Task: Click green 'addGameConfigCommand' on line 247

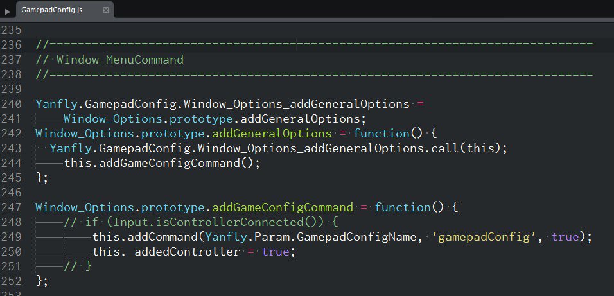Action: 283,207
